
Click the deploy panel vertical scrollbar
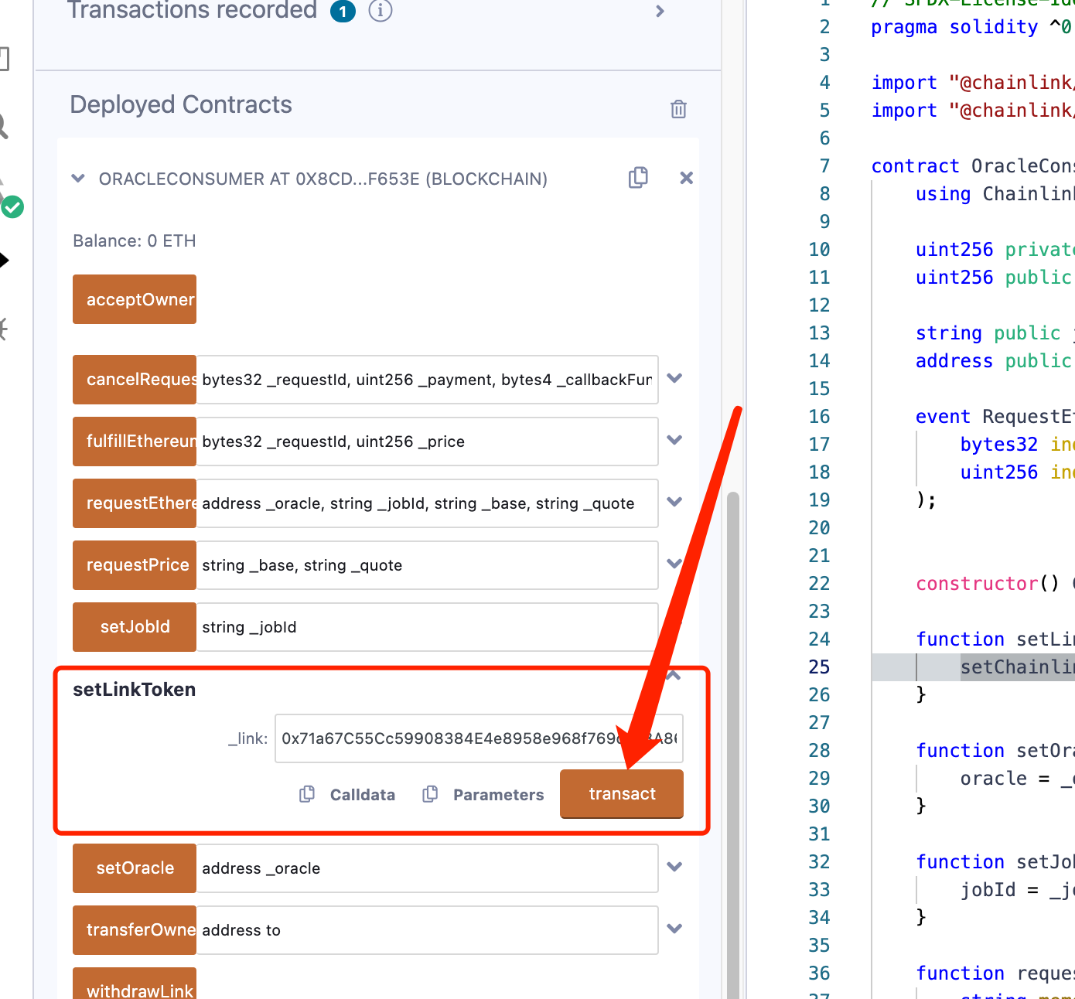click(732, 696)
